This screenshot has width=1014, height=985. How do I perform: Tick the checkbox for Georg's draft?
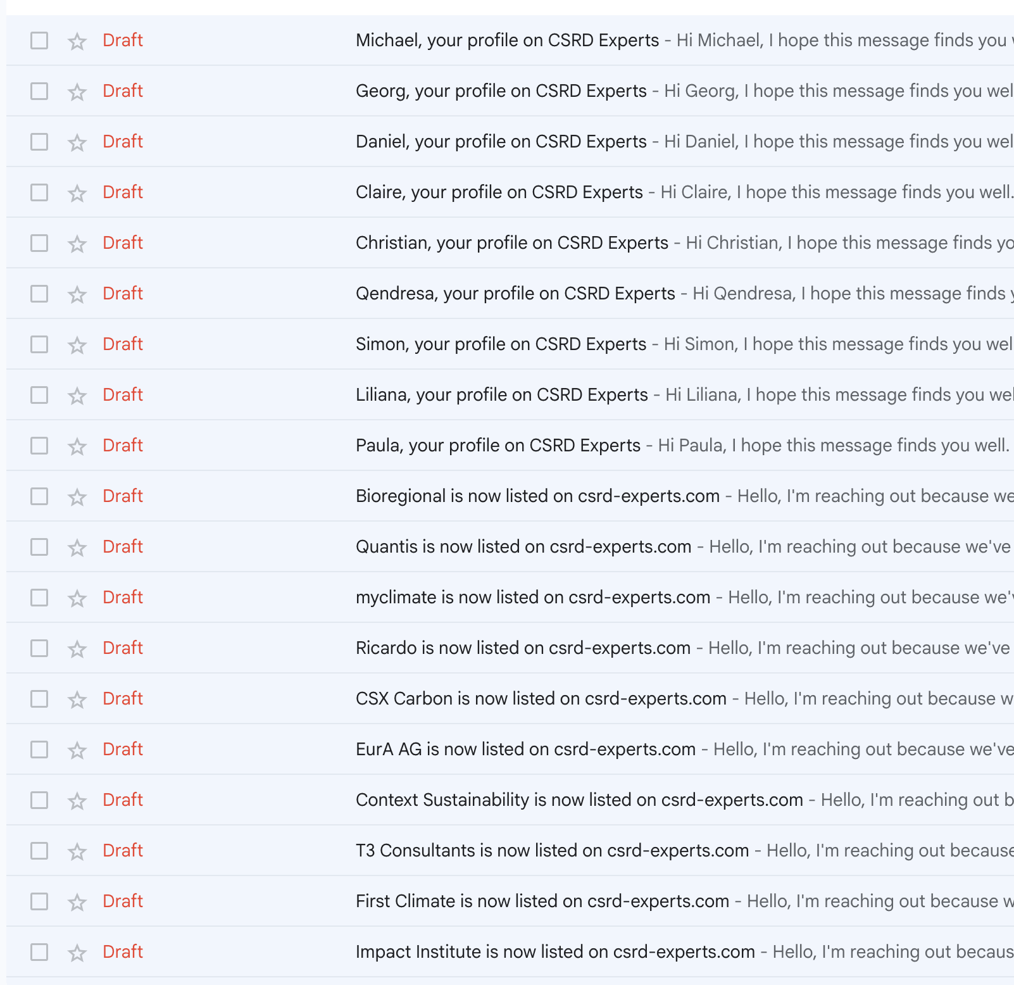[x=39, y=91]
